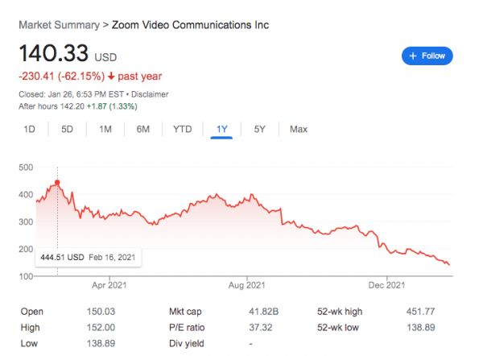The image size is (483, 356).
Task: Choose the YTD range tab
Action: point(182,129)
